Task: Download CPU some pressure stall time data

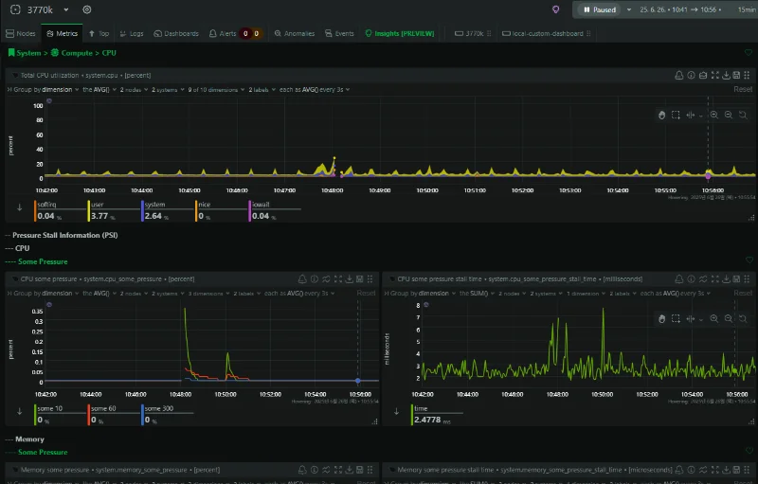Action: [726, 279]
